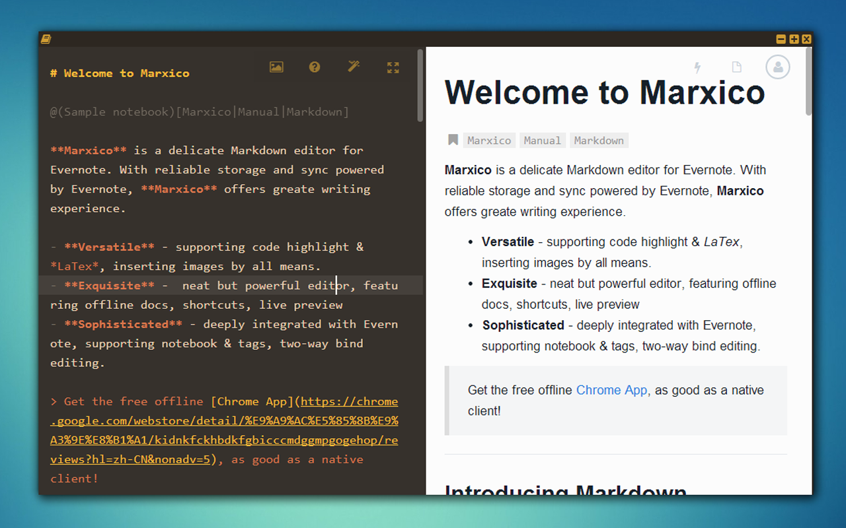Click the magic wand icon in editor
The image size is (846, 528).
tap(354, 66)
